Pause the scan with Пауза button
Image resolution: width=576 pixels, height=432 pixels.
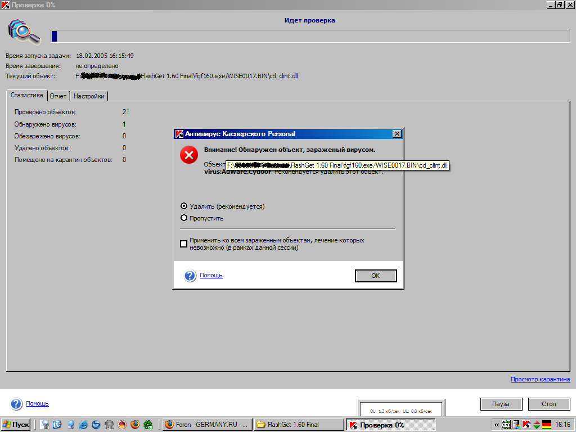tap(501, 404)
